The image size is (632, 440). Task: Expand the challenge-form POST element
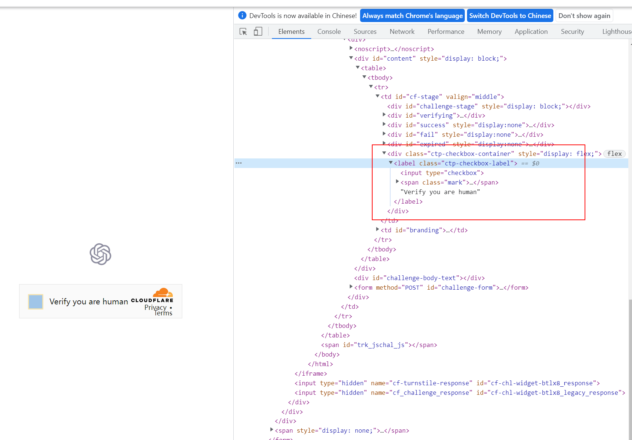[351, 287]
